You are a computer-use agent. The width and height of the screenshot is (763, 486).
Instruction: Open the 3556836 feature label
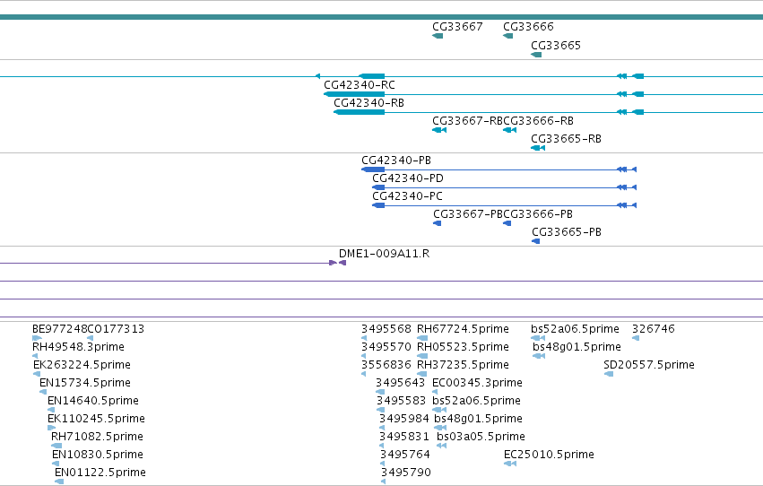[x=386, y=365]
